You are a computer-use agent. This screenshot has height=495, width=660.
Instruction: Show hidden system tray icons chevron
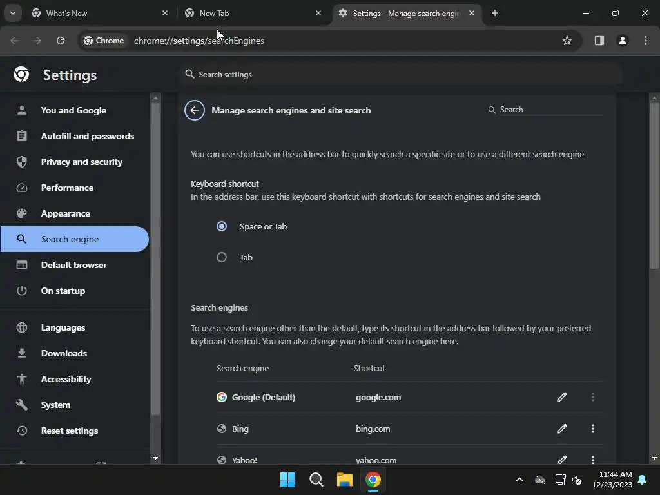[x=519, y=480]
